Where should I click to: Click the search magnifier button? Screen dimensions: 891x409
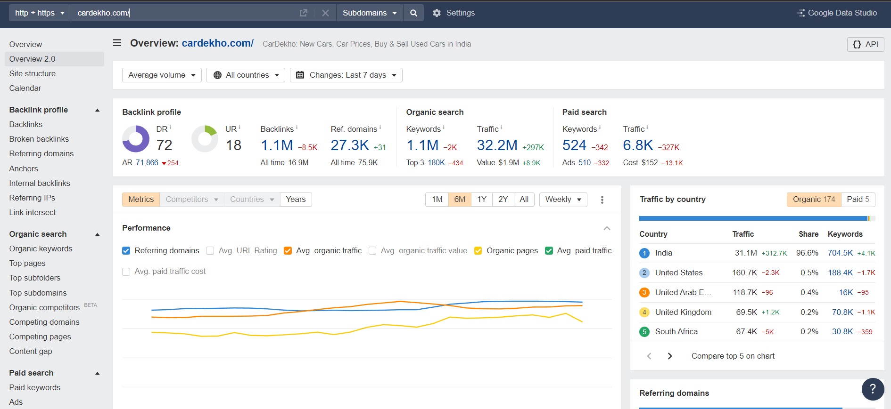coord(413,13)
